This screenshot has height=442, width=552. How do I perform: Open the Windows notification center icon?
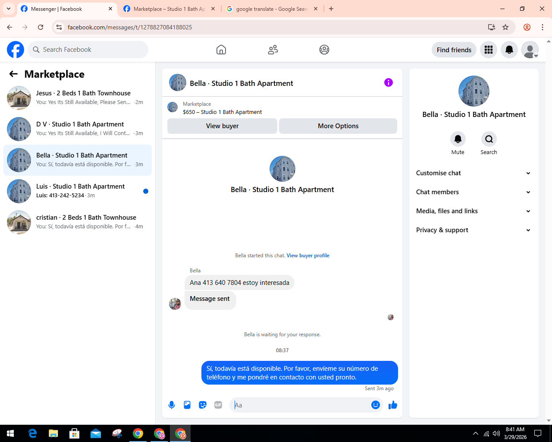[538, 433]
